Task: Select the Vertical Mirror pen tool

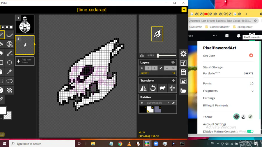Action: pyautogui.click(x=10, y=35)
